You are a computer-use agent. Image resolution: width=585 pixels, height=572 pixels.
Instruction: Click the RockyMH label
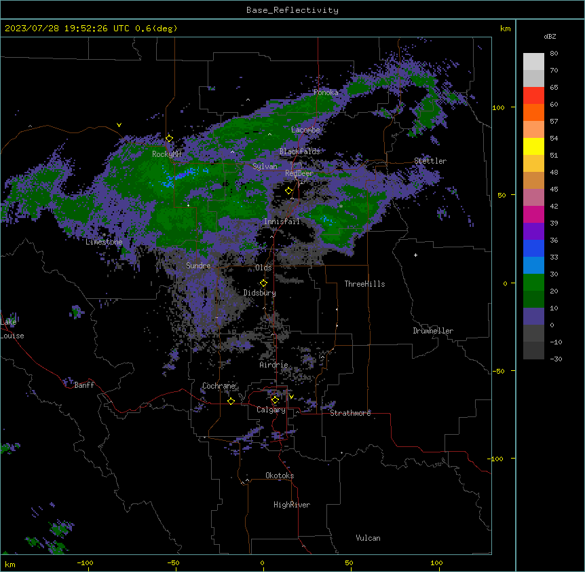pos(166,154)
